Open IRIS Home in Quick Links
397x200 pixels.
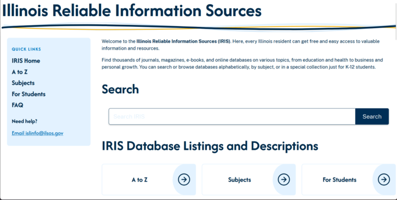(x=26, y=61)
